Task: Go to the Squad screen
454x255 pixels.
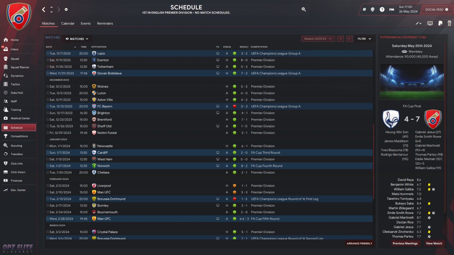Action: pyautogui.click(x=18, y=59)
